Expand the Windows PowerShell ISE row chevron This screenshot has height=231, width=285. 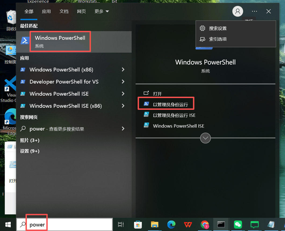click(x=123, y=93)
